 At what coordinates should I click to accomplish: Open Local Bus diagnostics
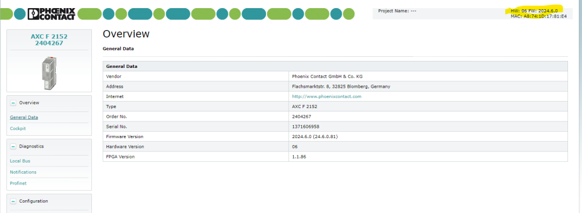pos(20,161)
